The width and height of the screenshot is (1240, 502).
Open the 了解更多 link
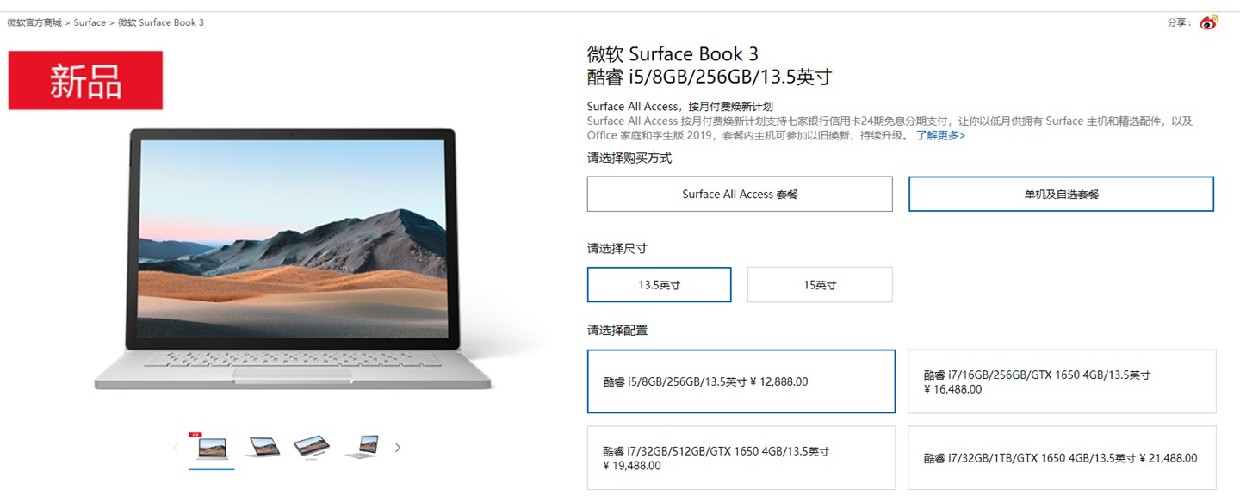pos(940,135)
